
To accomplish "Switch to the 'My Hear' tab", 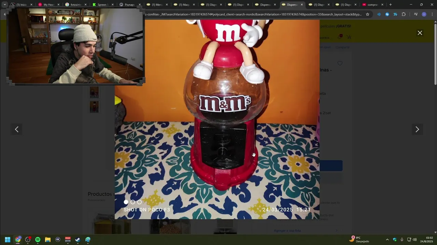I will (48, 5).
